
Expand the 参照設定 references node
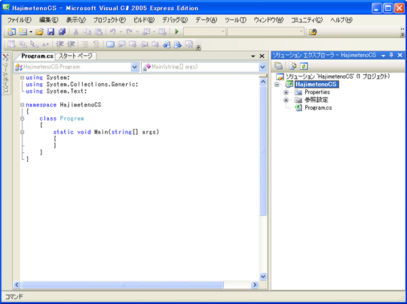286,100
